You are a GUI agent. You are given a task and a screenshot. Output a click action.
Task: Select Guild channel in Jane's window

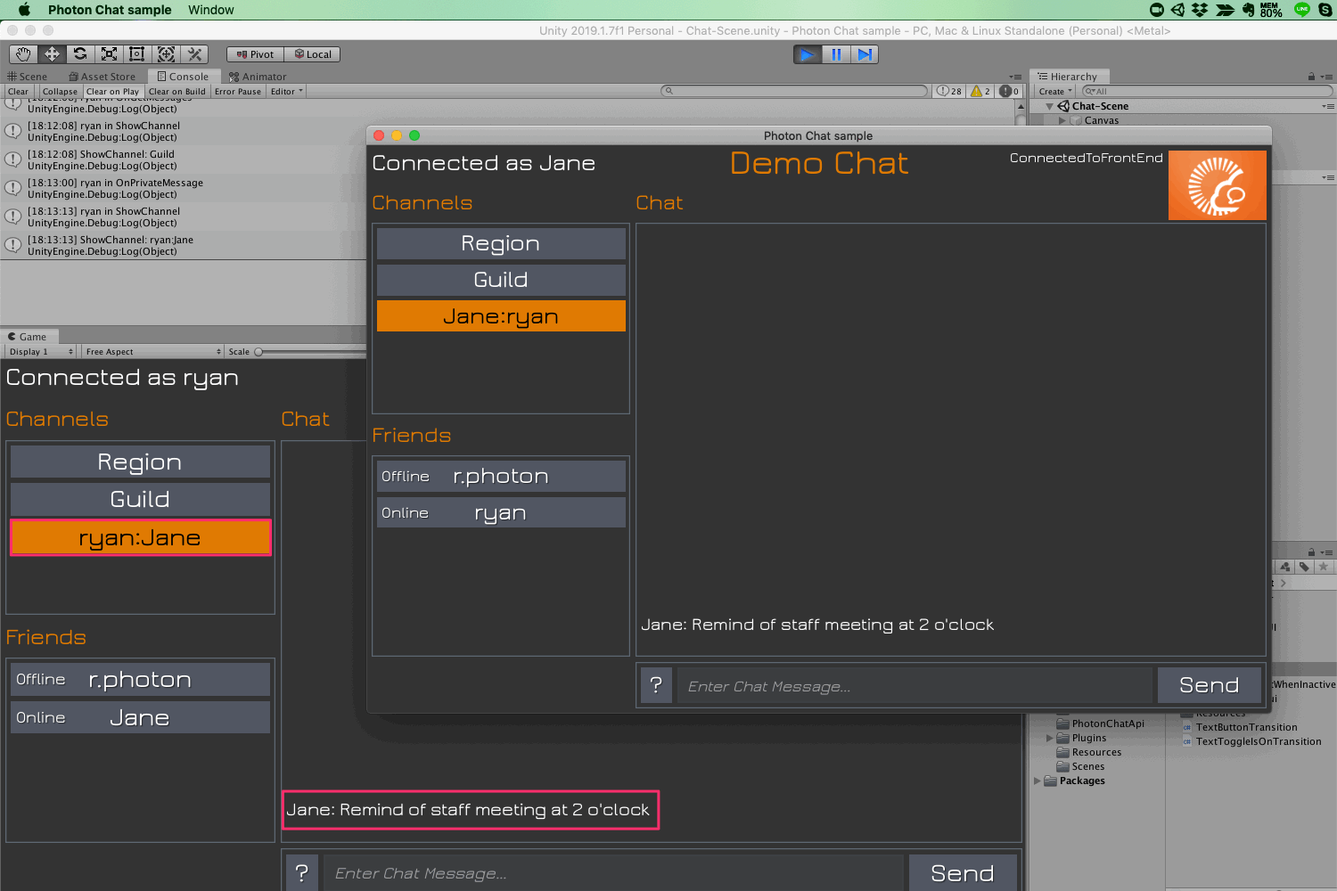(x=501, y=280)
